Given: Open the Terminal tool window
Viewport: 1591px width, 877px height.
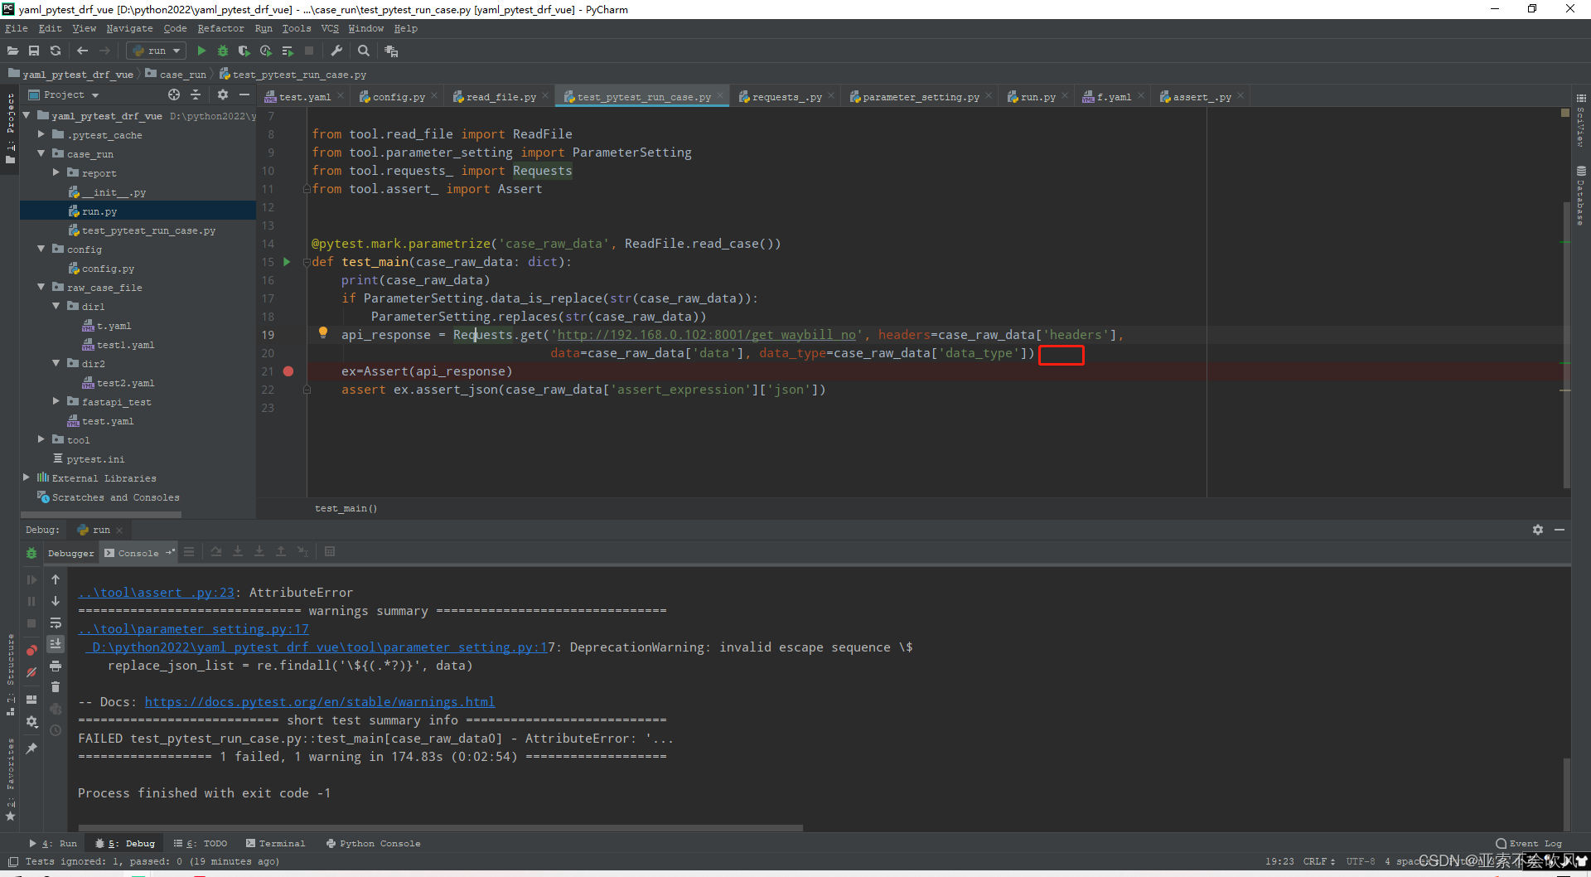Looking at the screenshot, I should 276,844.
